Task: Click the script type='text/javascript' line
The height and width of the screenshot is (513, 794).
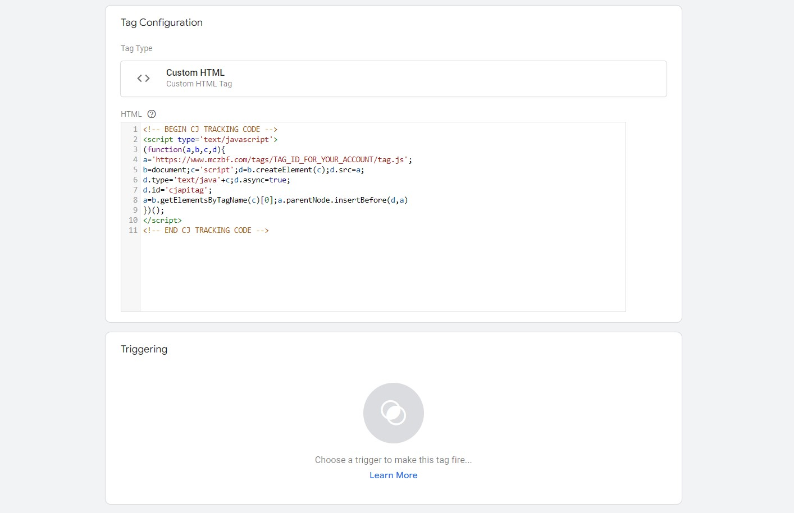Action: [x=211, y=140]
